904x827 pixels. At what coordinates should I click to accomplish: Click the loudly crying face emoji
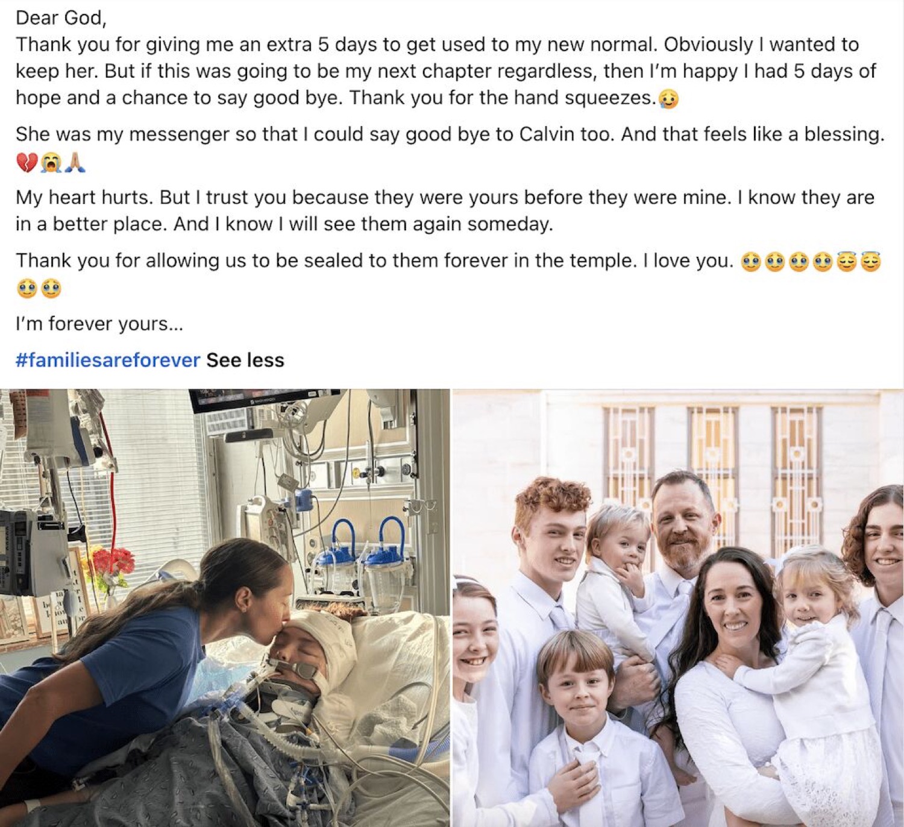click(x=51, y=162)
